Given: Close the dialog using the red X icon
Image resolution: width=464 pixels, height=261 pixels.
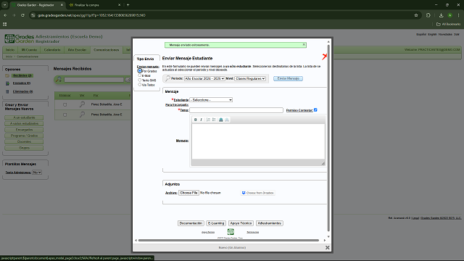Looking at the screenshot, I should [324, 57].
